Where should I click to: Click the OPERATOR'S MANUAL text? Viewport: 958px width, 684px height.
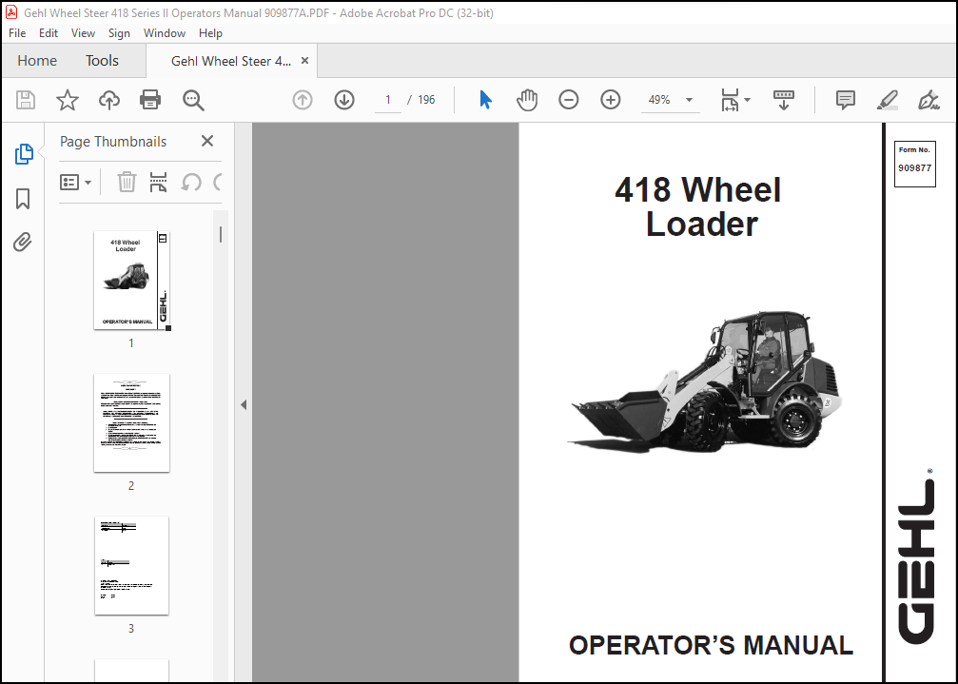point(711,646)
